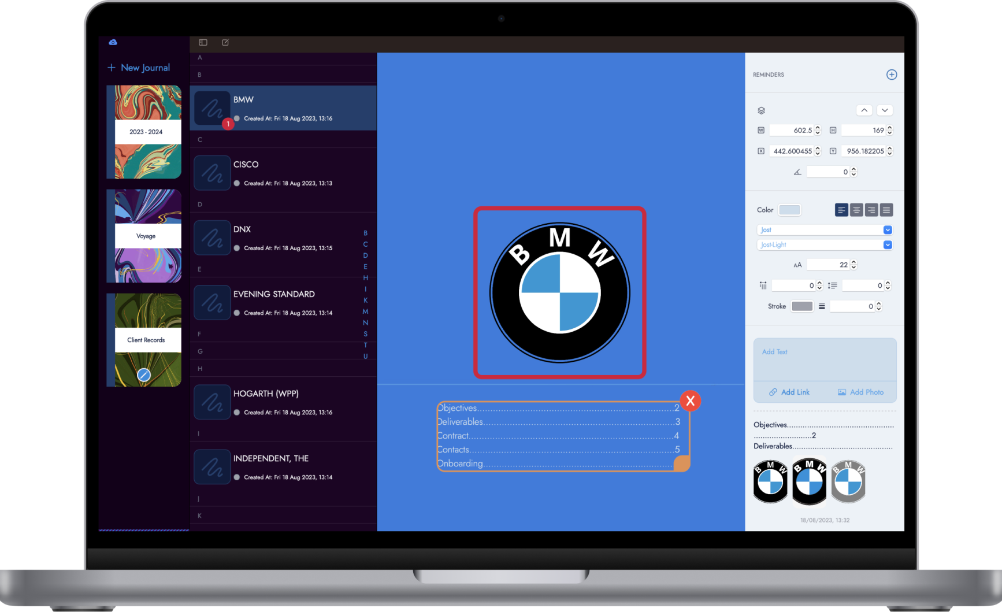
Task: Jump to letter S in index
Action: click(x=365, y=334)
